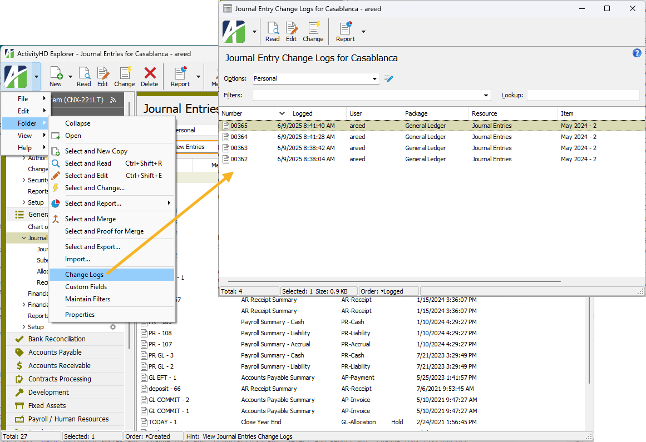Click Read icon in Change Logs window
646x442 pixels.
pyautogui.click(x=272, y=32)
